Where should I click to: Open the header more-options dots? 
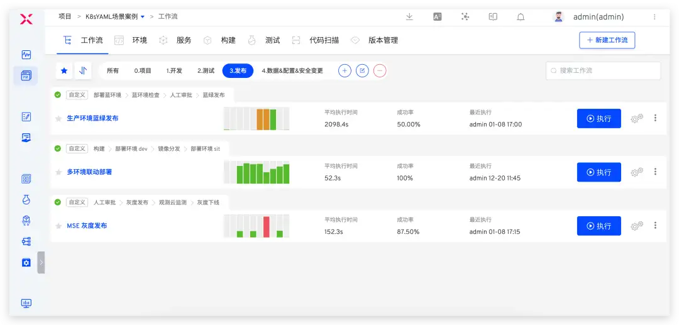point(654,17)
